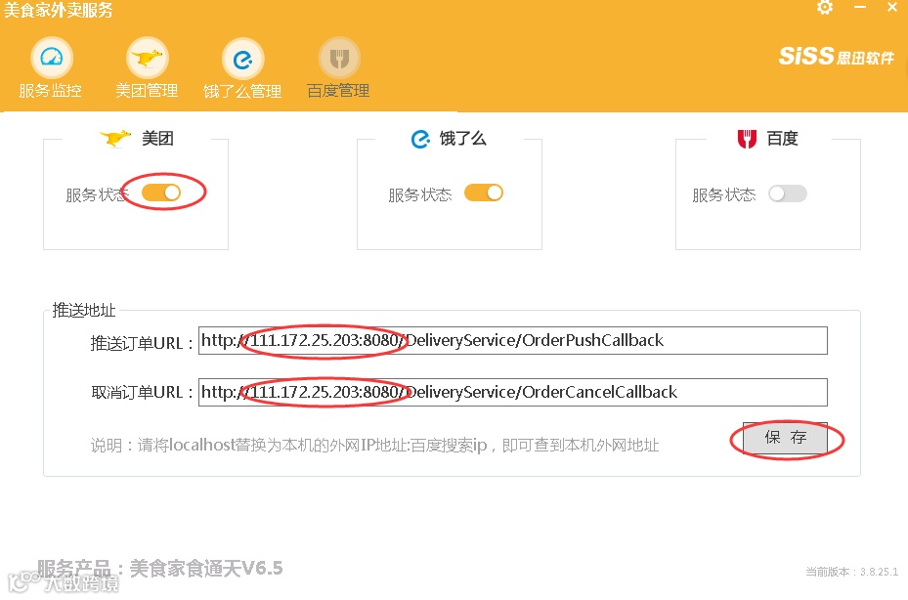Switch to 美团管理 tab label
The width and height of the screenshot is (908, 600).
[147, 90]
